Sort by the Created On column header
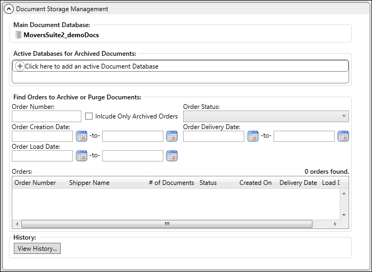The width and height of the screenshot is (372, 272). [x=257, y=183]
